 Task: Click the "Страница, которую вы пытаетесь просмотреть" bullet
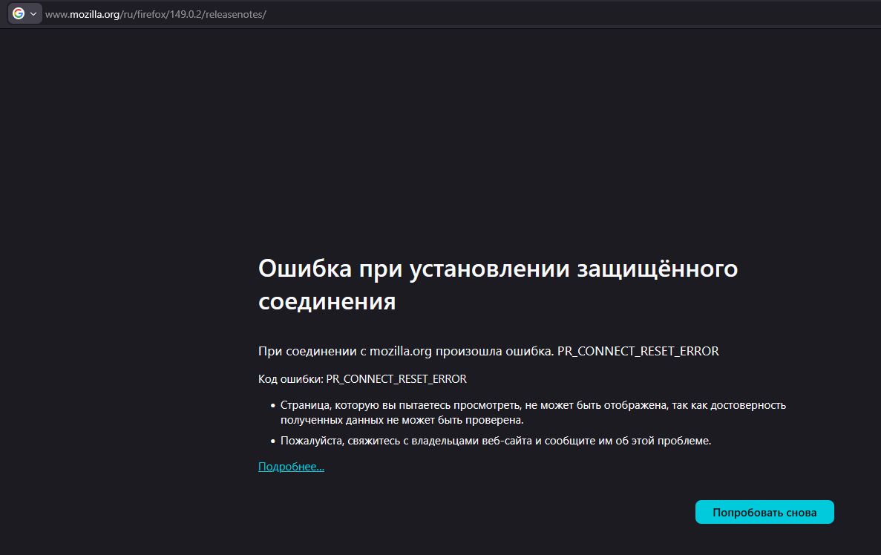(533, 413)
